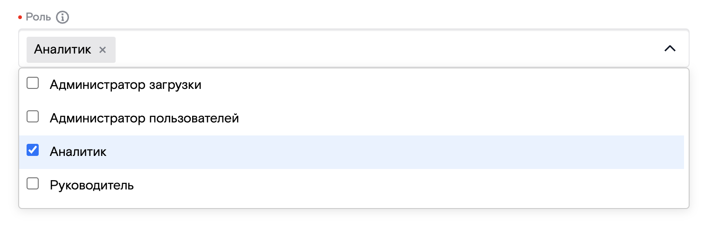Click the red required marker before Роль
Image resolution: width=705 pixels, height=229 pixels.
click(20, 18)
